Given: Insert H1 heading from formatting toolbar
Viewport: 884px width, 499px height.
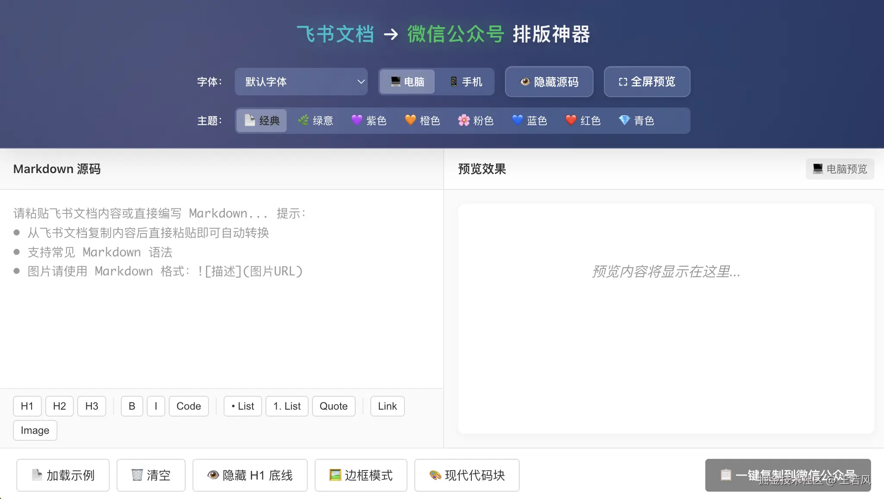Looking at the screenshot, I should (27, 406).
